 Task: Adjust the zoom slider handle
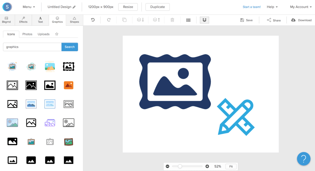[180, 166]
